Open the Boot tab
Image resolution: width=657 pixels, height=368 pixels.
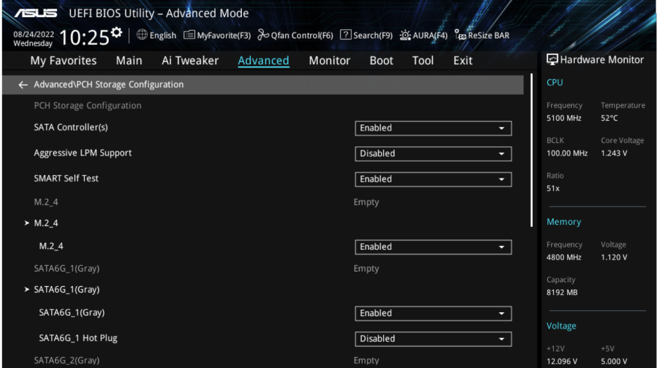point(381,60)
